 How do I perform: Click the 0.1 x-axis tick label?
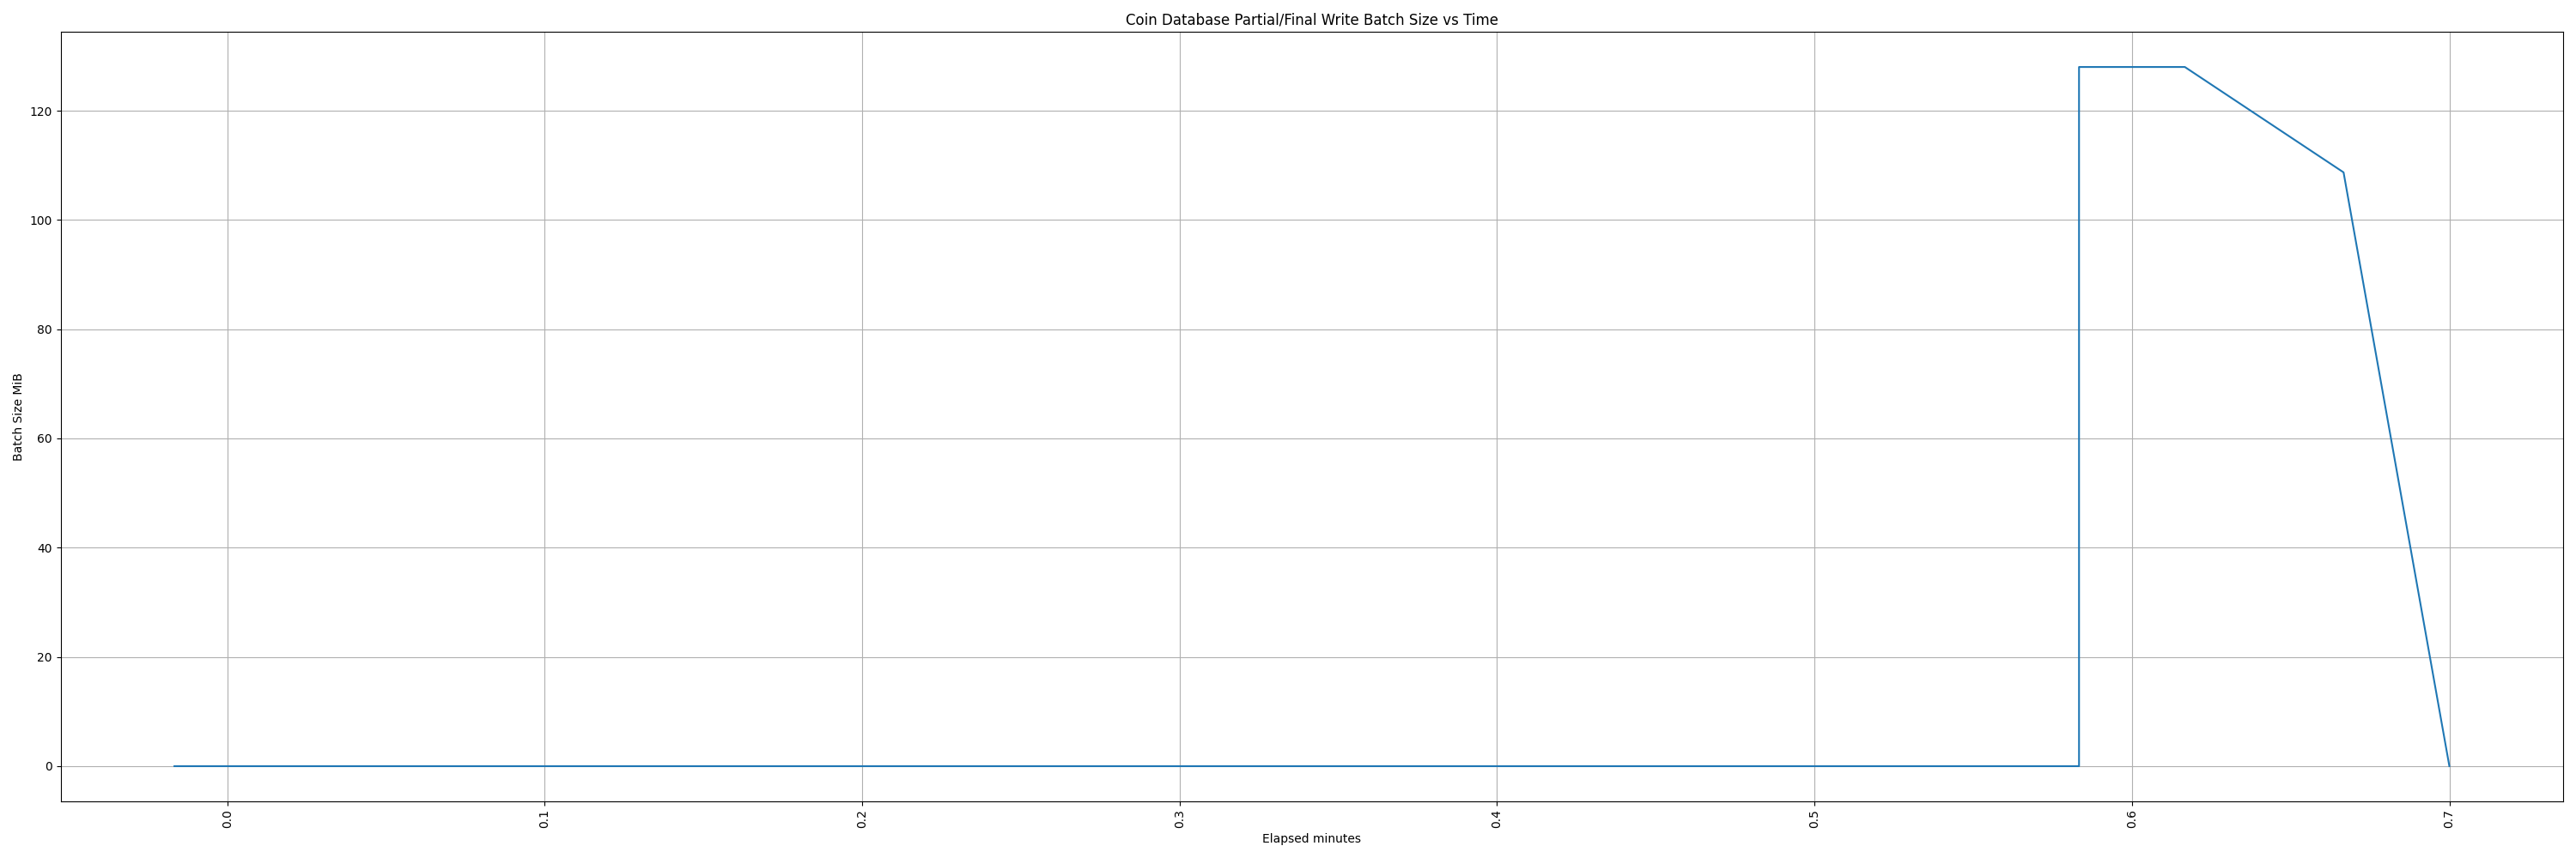click(x=544, y=820)
